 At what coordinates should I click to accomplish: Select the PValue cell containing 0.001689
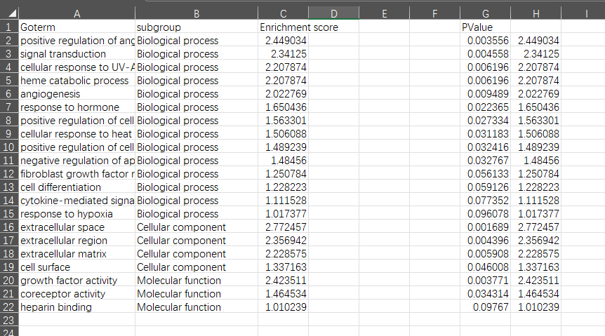point(485,227)
